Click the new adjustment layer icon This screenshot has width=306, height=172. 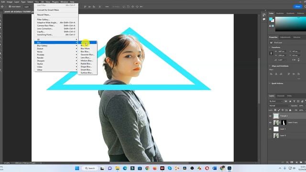[296, 162]
